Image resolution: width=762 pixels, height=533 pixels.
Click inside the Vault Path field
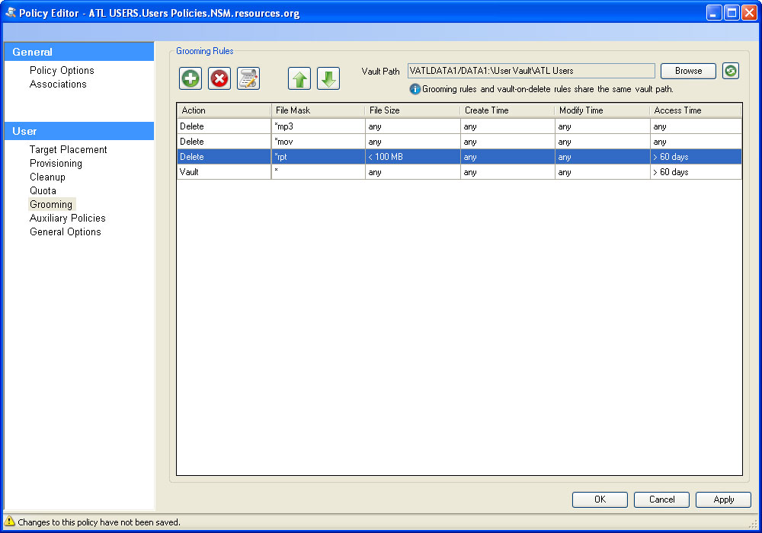[531, 71]
